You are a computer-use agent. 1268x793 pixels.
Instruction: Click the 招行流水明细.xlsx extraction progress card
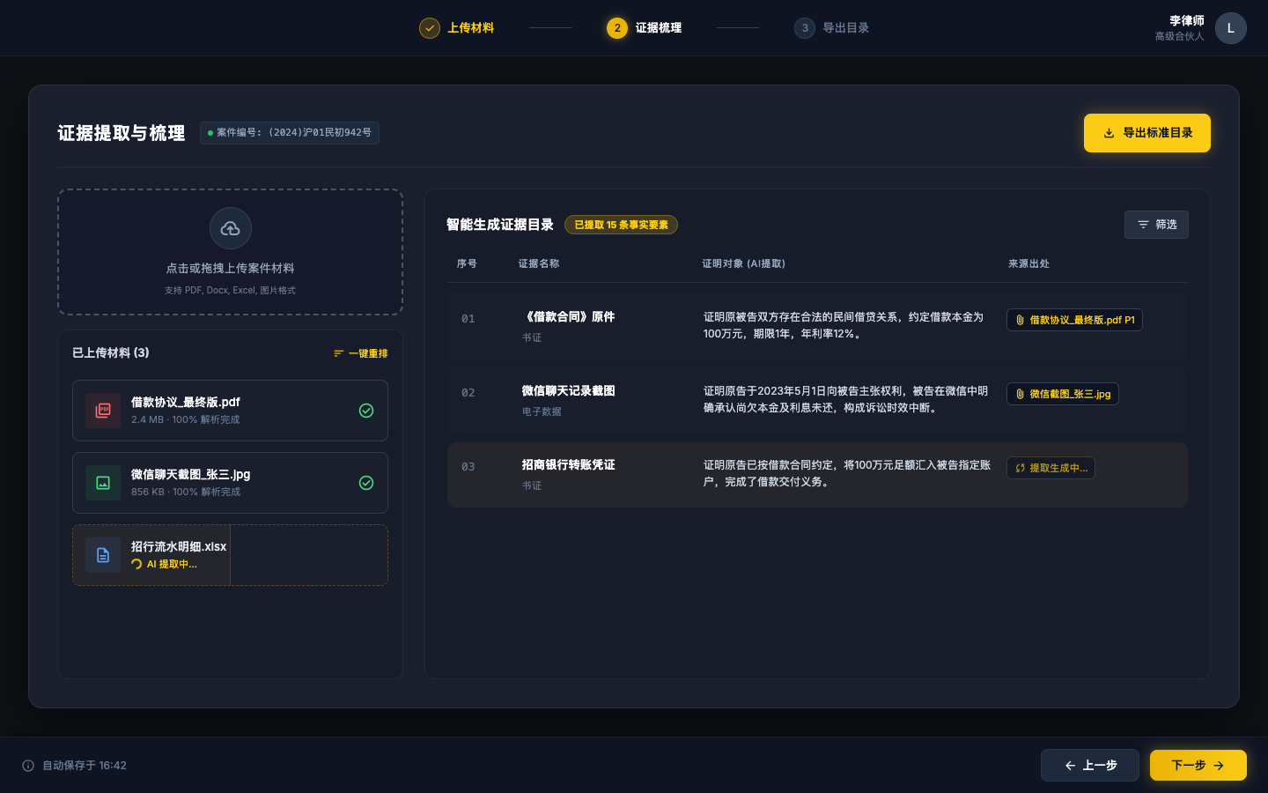[231, 555]
